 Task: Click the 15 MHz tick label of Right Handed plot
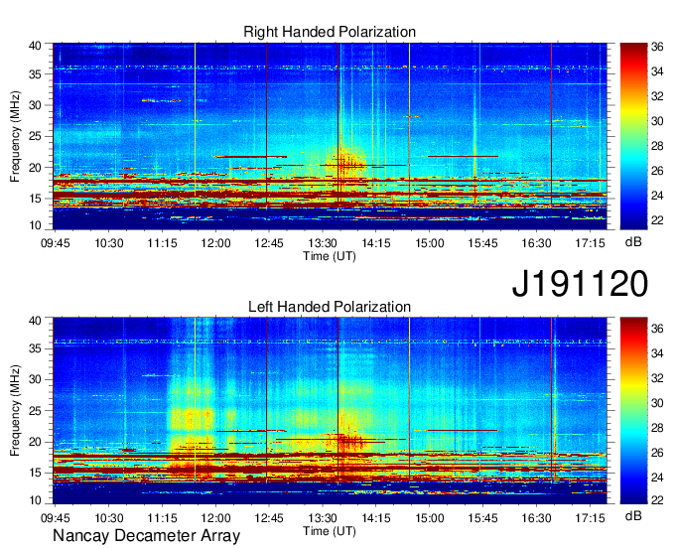coord(35,199)
